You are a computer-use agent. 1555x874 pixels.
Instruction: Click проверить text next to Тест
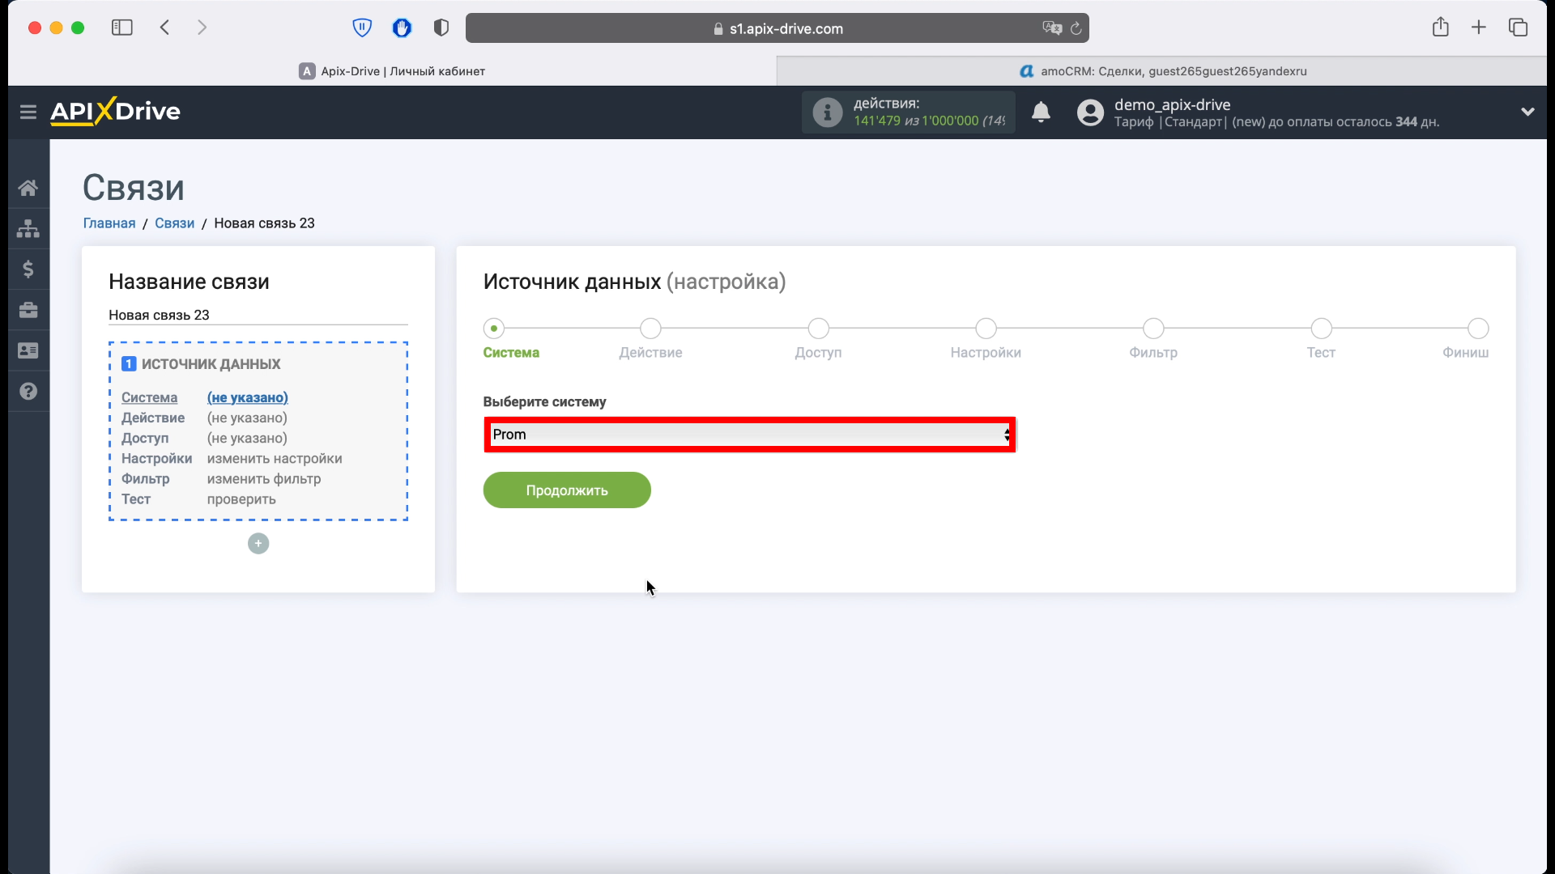pos(241,499)
